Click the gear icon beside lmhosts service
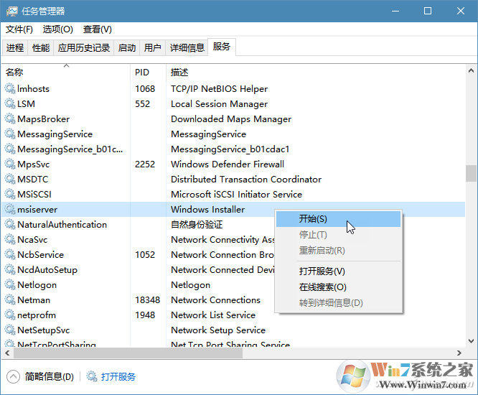Image resolution: width=478 pixels, height=395 pixels. [x=10, y=89]
